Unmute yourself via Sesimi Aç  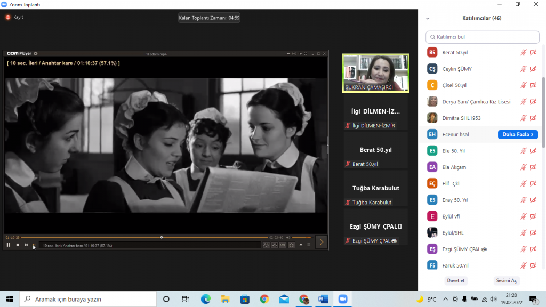tap(506, 280)
